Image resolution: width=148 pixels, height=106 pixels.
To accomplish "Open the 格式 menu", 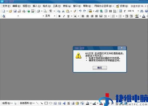I will (47, 6).
